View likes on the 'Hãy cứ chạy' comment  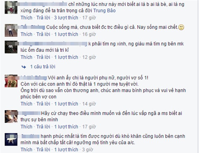[x=66, y=127]
